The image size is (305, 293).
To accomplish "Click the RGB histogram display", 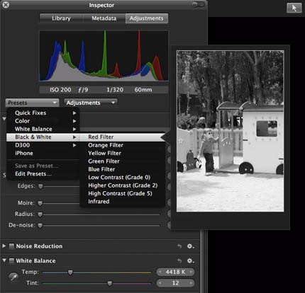I will pyautogui.click(x=104, y=56).
